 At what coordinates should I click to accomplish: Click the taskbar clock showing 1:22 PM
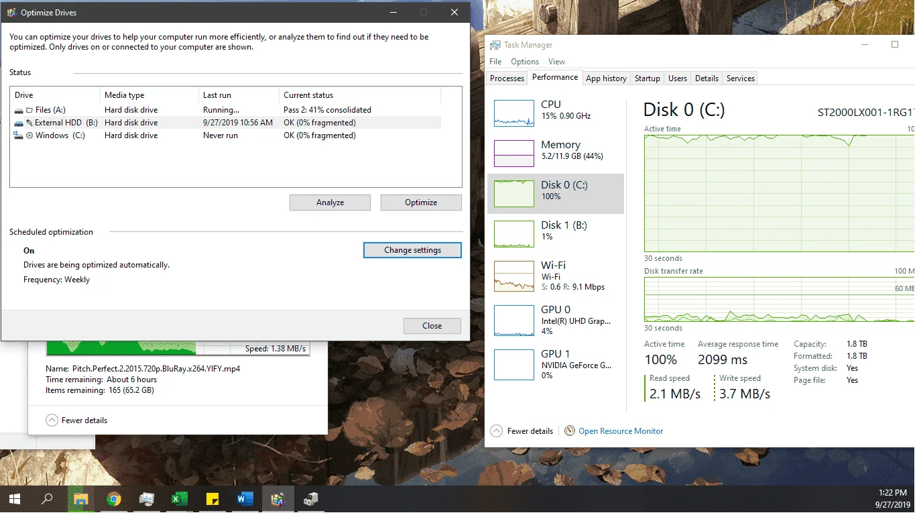coord(892,499)
